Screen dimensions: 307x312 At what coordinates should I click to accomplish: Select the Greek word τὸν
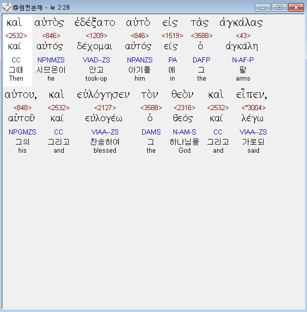(150, 94)
